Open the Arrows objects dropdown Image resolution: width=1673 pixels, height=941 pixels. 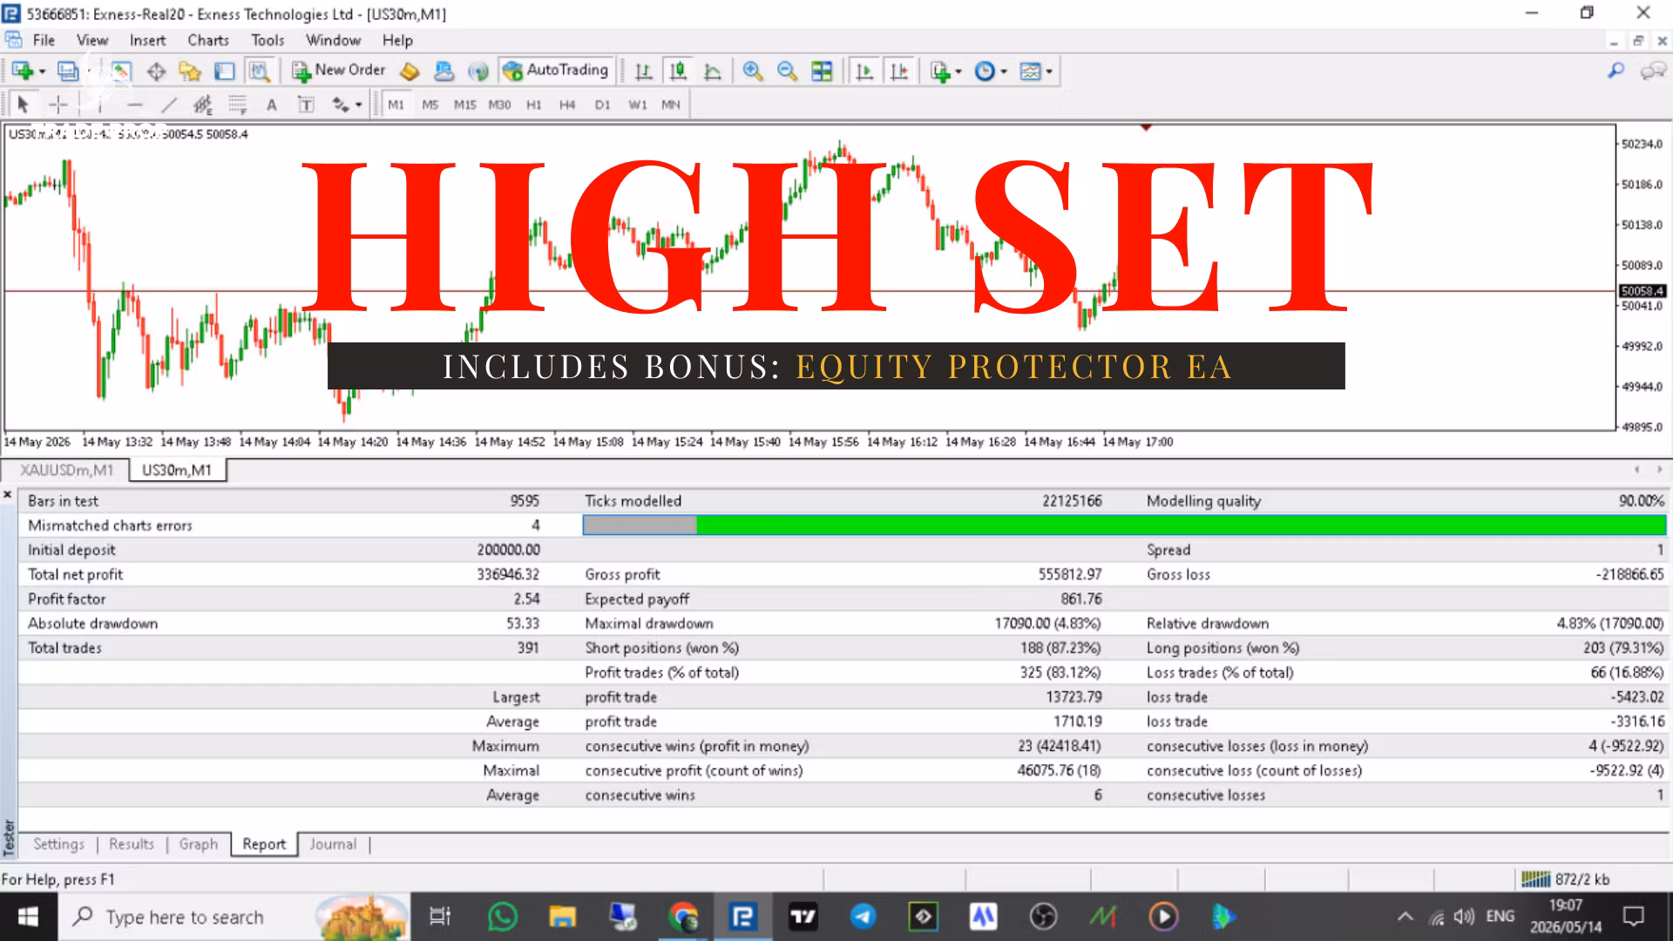coord(347,105)
